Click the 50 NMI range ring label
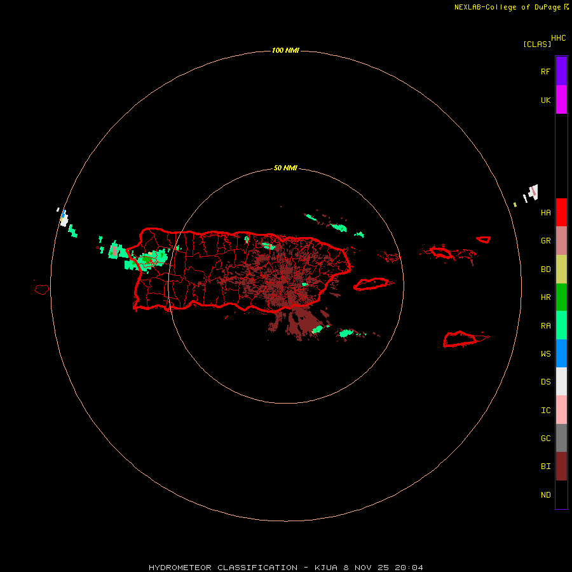The image size is (572, 572). (x=285, y=168)
